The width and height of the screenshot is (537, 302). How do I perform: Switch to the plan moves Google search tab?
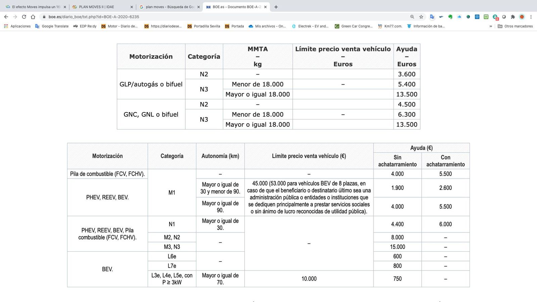(168, 7)
